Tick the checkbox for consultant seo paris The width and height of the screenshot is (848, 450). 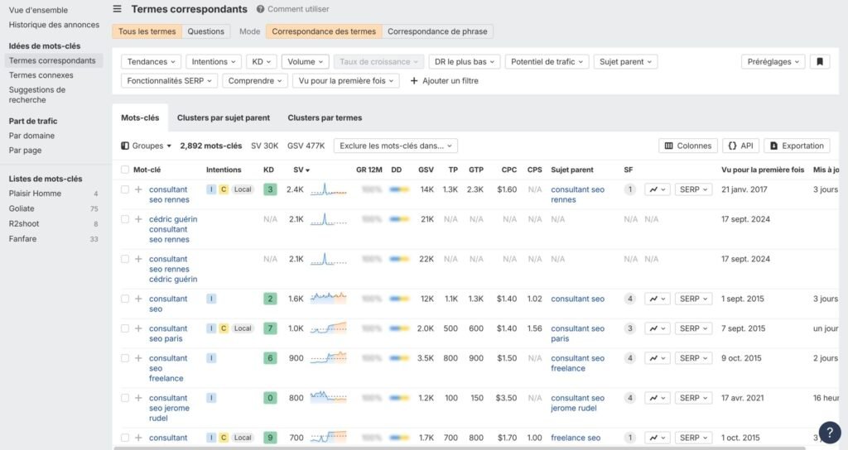click(x=125, y=328)
